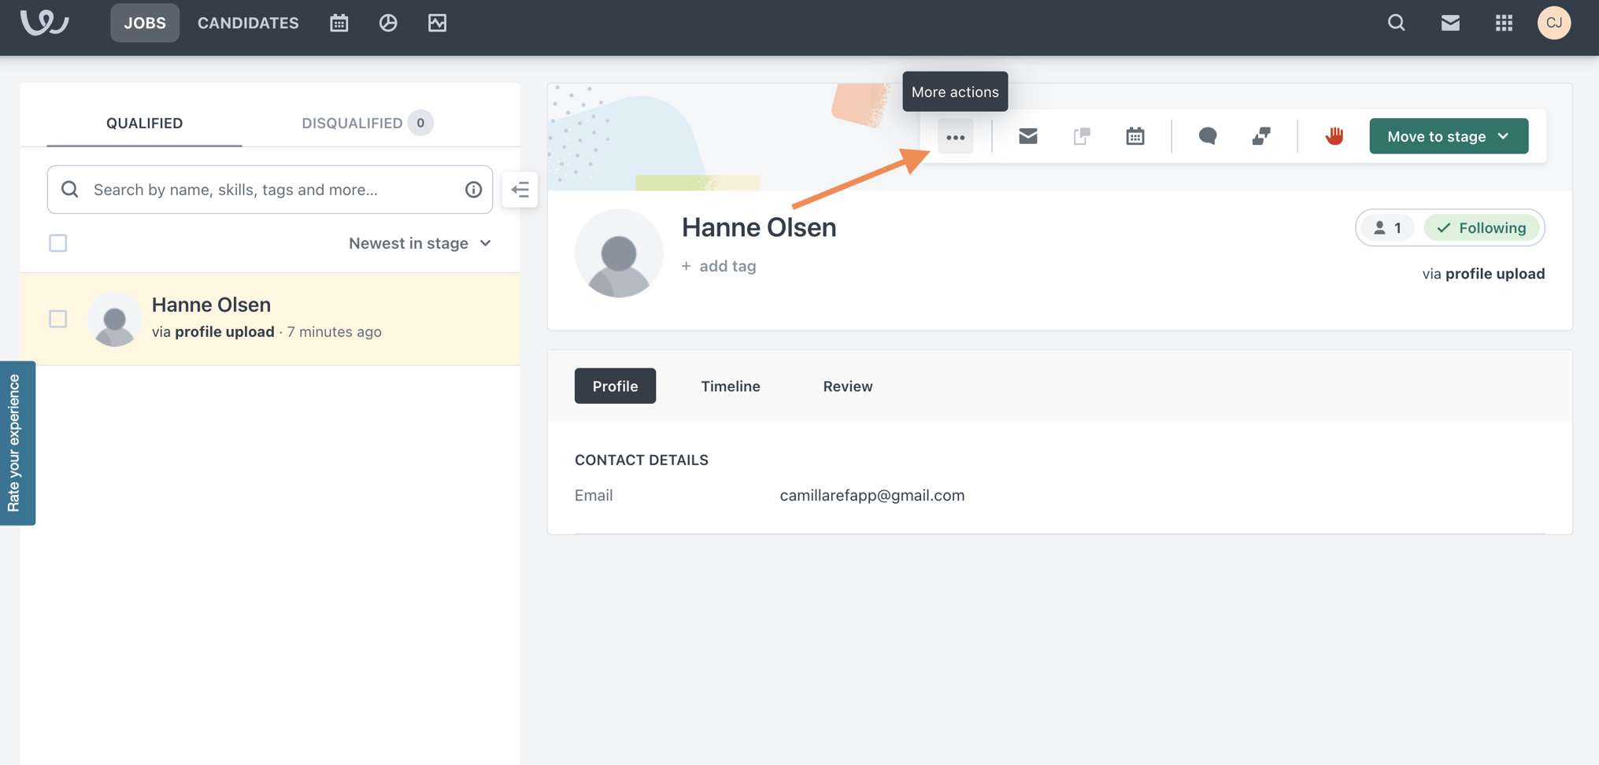The image size is (1599, 765).
Task: Click the send email envelope icon in candidate toolbar
Action: (1027, 136)
